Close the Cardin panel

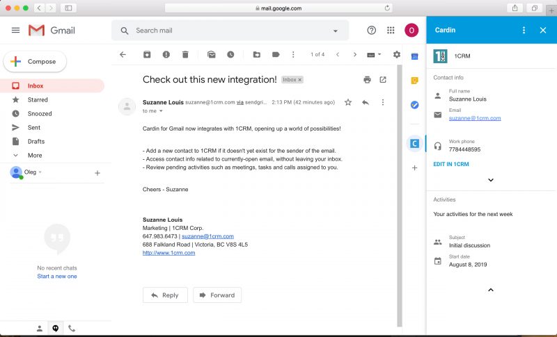[x=543, y=30]
